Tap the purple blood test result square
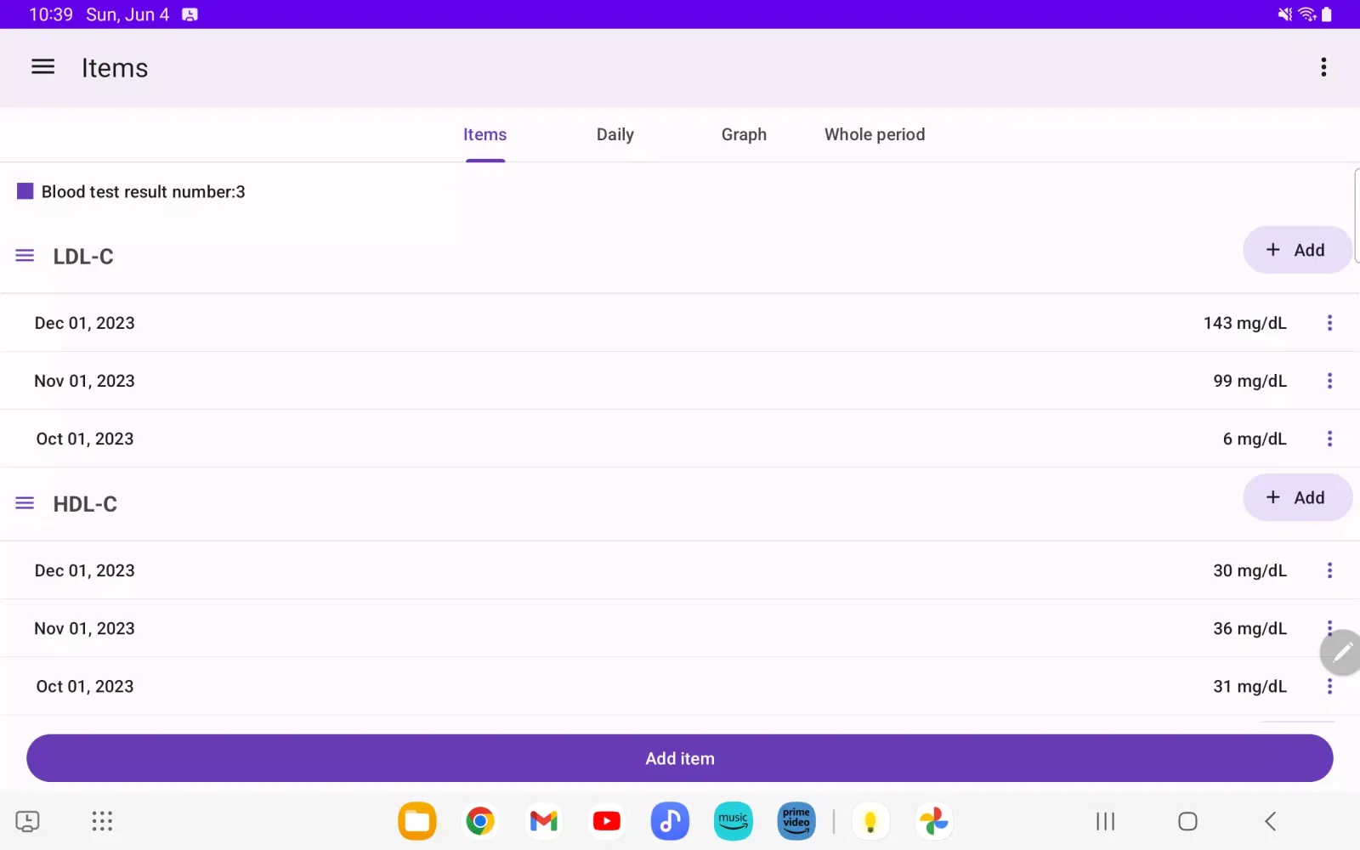 coord(25,191)
